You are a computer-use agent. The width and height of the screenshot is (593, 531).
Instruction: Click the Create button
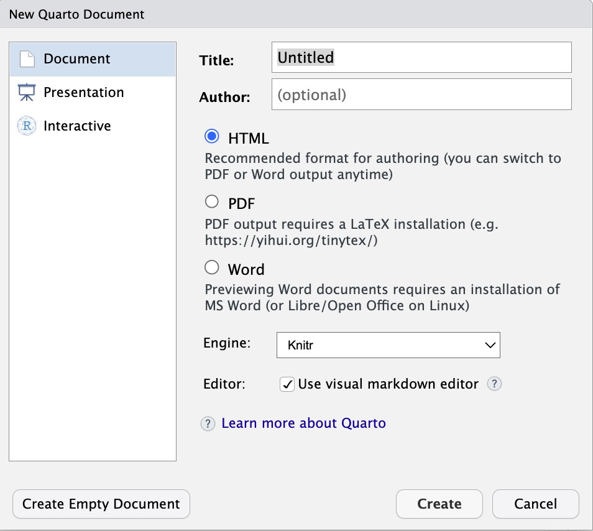coord(439,504)
